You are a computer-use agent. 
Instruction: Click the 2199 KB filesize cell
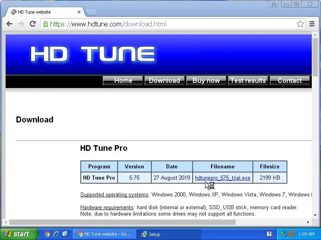click(x=270, y=178)
